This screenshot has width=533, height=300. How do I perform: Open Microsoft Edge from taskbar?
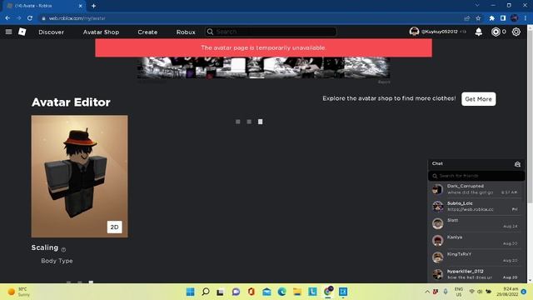tap(281, 292)
